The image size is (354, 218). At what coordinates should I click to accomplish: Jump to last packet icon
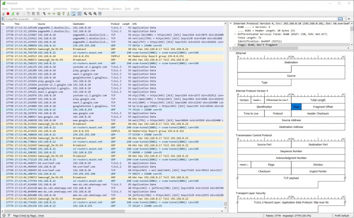69,14
